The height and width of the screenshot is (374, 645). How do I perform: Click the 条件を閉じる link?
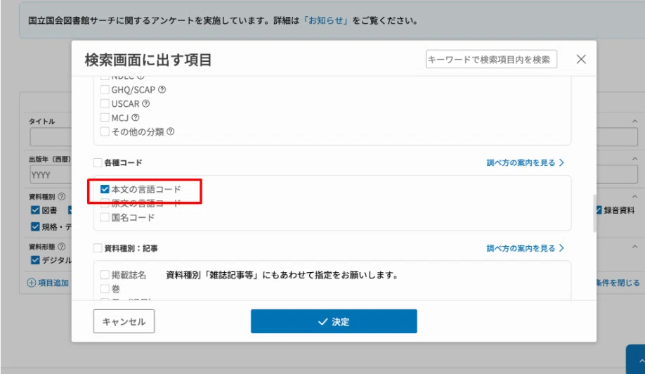pyautogui.click(x=618, y=283)
